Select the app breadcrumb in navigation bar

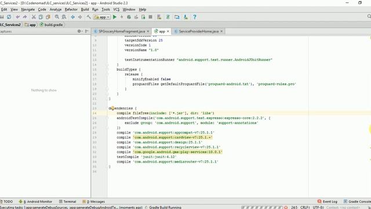(x=30, y=24)
